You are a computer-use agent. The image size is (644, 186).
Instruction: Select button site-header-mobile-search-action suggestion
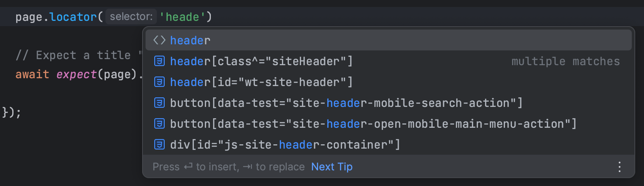(x=388, y=103)
